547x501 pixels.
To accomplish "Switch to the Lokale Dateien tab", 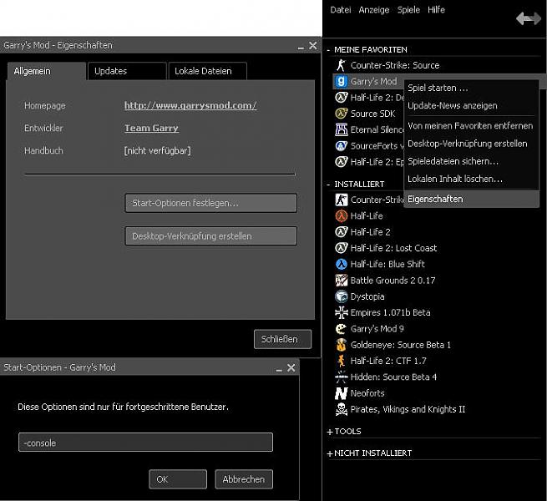I will [x=210, y=72].
